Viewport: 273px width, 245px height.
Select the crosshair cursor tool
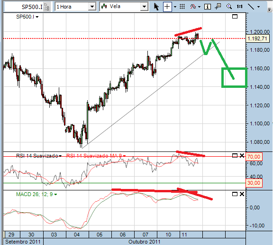tap(167, 7)
